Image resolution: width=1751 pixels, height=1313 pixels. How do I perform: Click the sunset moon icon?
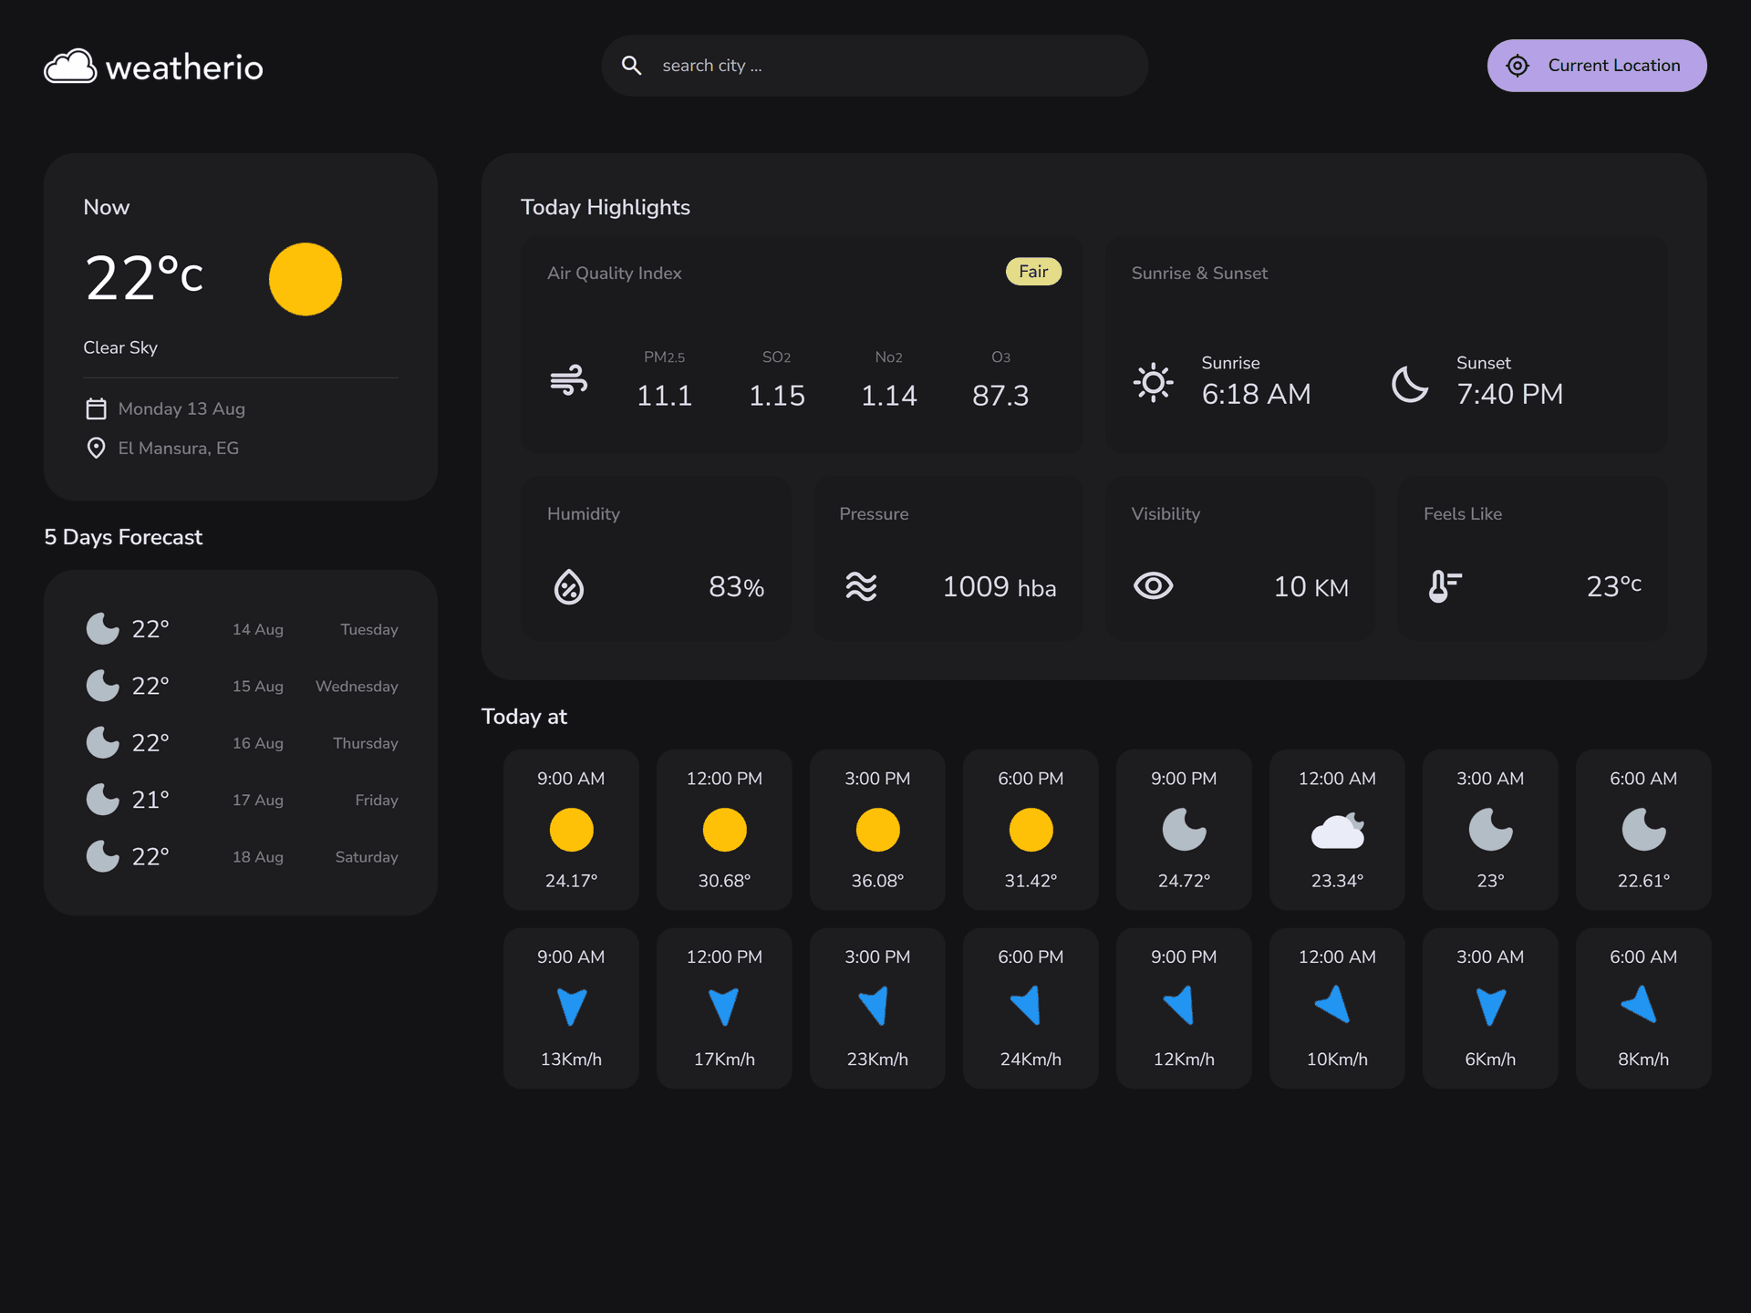(1410, 384)
